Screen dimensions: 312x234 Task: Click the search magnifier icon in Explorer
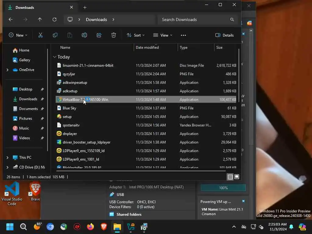click(232, 19)
